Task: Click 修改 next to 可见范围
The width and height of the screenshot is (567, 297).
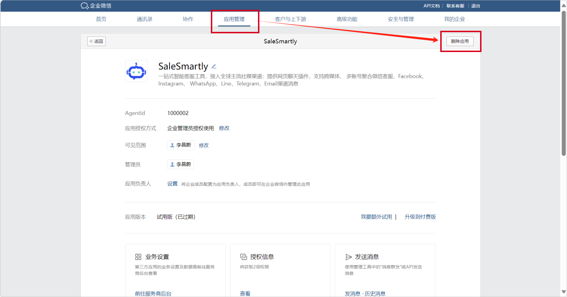Action: 204,145
